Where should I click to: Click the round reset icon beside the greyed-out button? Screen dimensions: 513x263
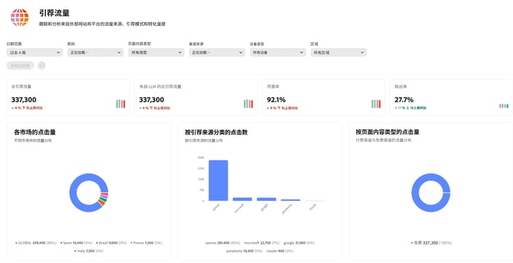(x=42, y=66)
